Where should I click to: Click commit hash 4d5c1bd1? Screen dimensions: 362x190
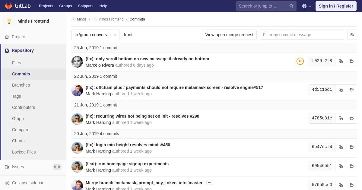coord(322,90)
